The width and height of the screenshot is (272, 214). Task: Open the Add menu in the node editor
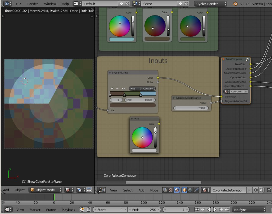pos(141,190)
